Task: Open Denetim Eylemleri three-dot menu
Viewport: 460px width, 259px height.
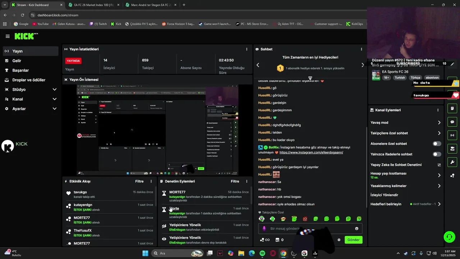Action: (x=247, y=181)
